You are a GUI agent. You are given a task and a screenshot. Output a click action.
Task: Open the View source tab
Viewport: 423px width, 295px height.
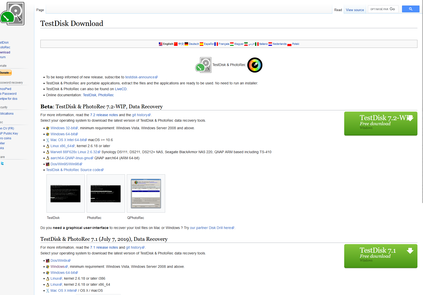click(355, 10)
